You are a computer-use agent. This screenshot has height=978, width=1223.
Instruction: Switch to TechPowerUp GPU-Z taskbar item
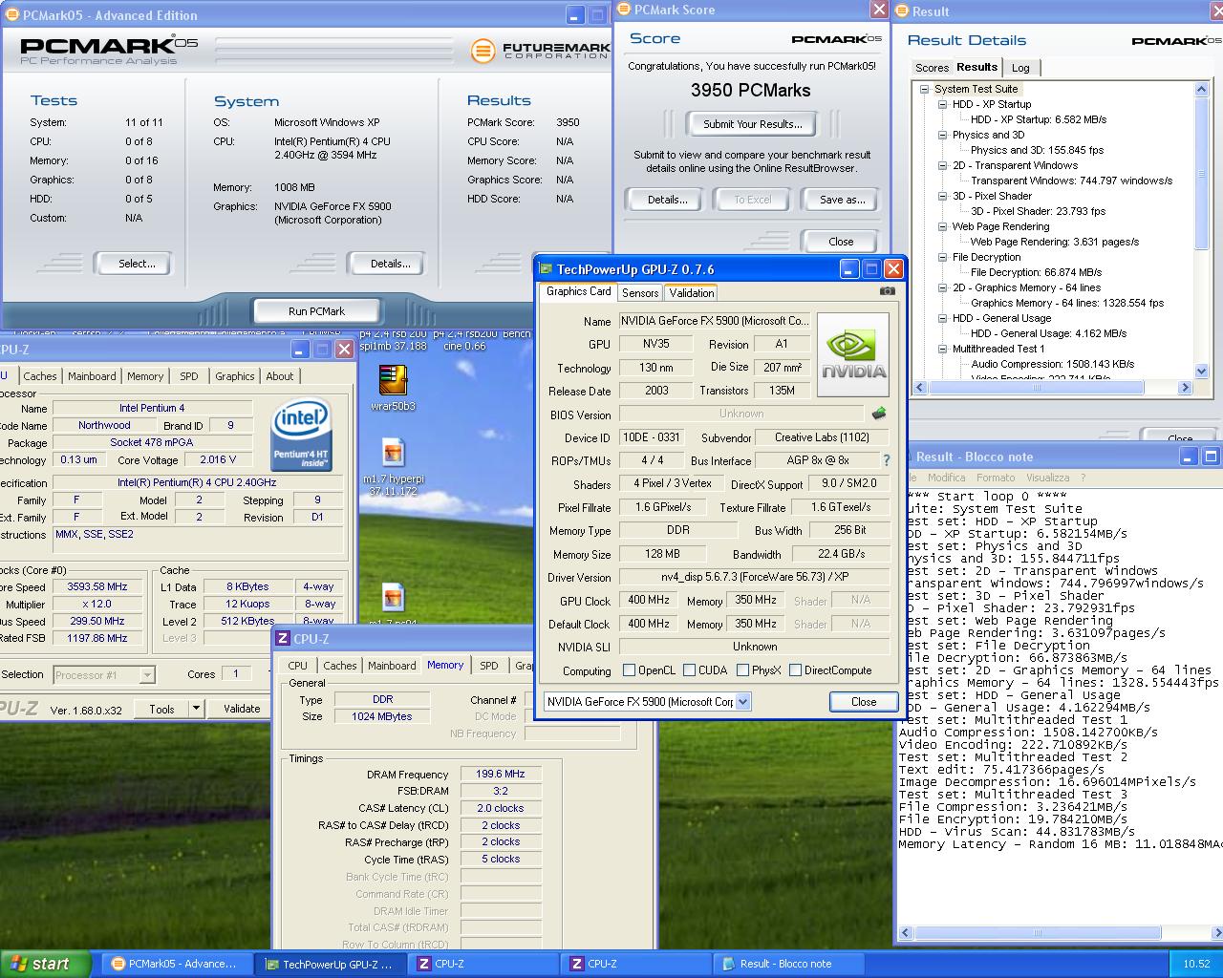(329, 964)
